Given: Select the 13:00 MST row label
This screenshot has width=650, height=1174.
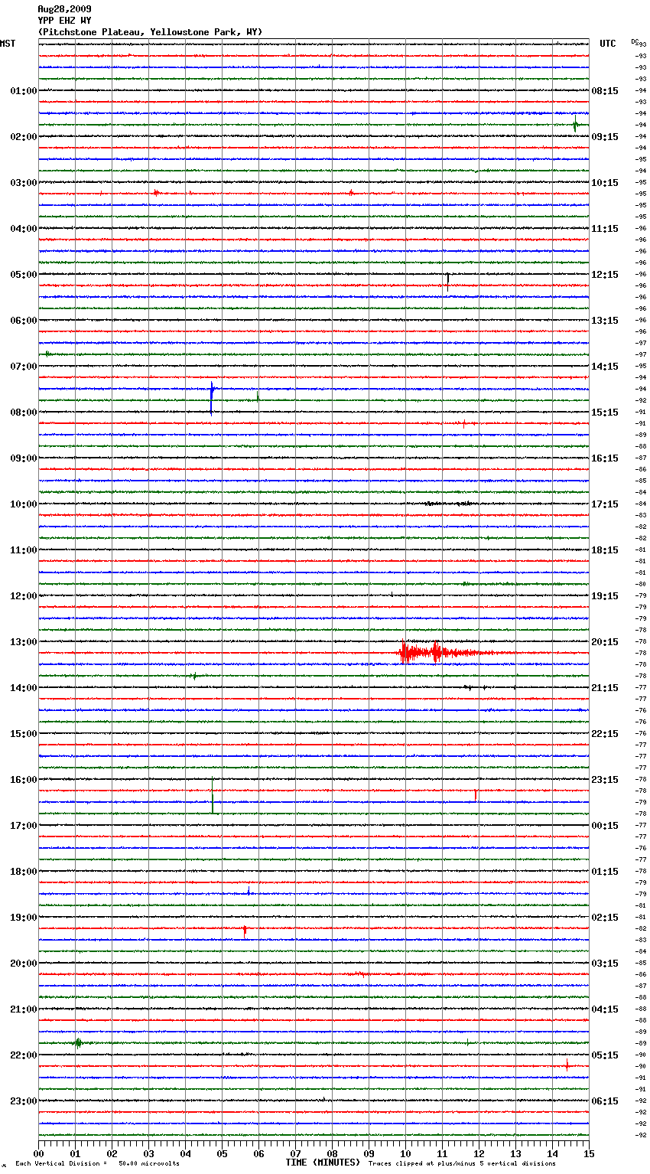Looking at the screenshot, I should coord(24,642).
